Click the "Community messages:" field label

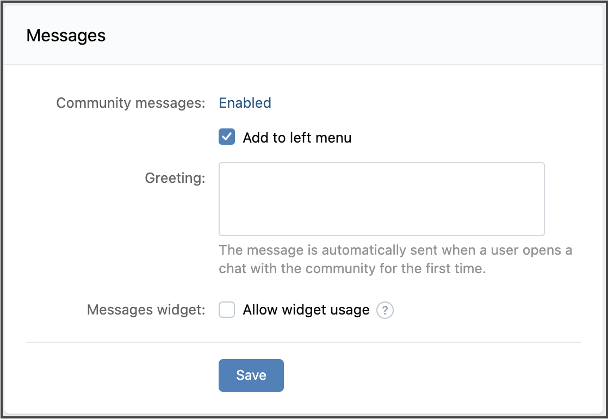coord(131,103)
